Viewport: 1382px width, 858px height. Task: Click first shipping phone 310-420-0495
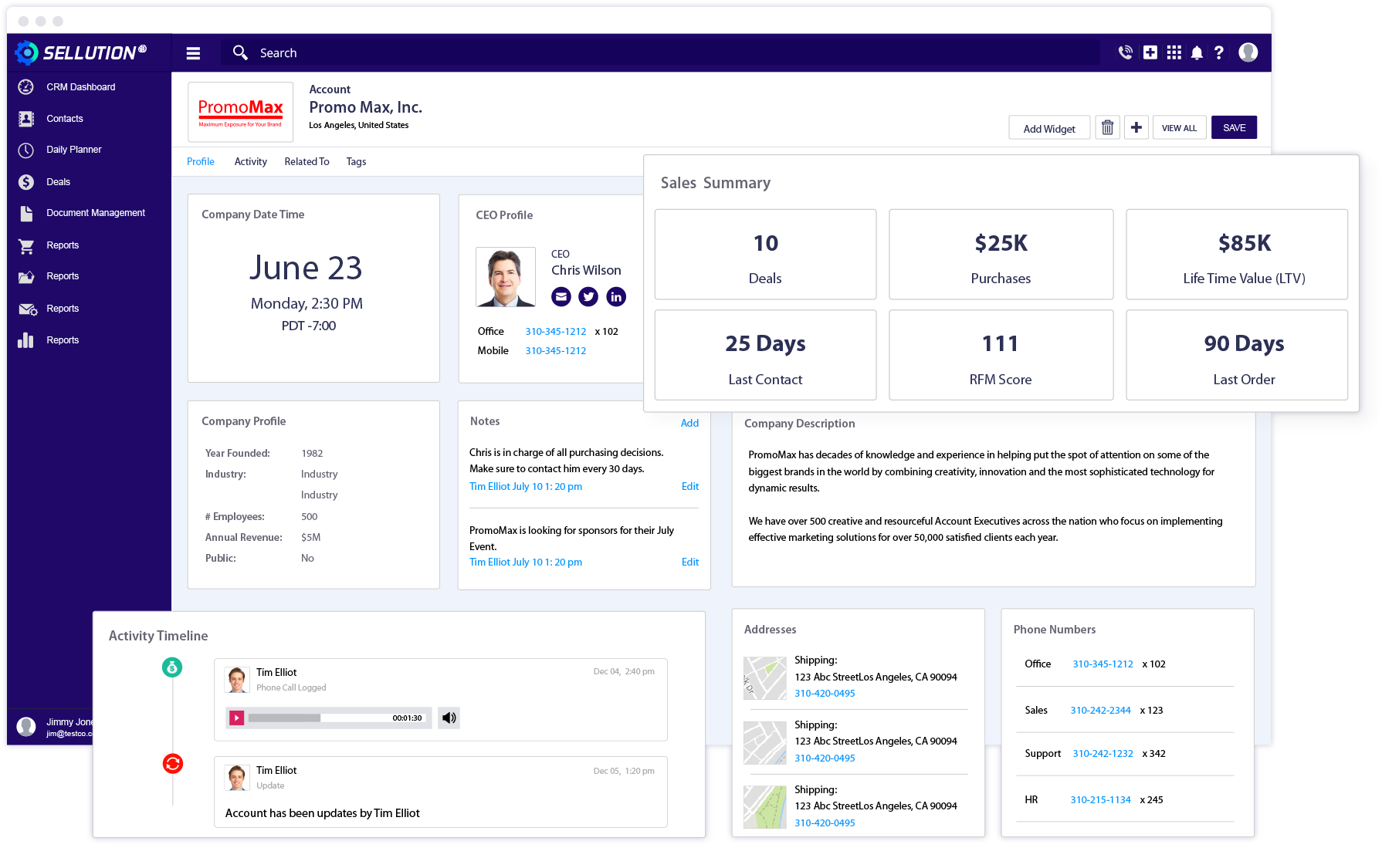tap(825, 693)
